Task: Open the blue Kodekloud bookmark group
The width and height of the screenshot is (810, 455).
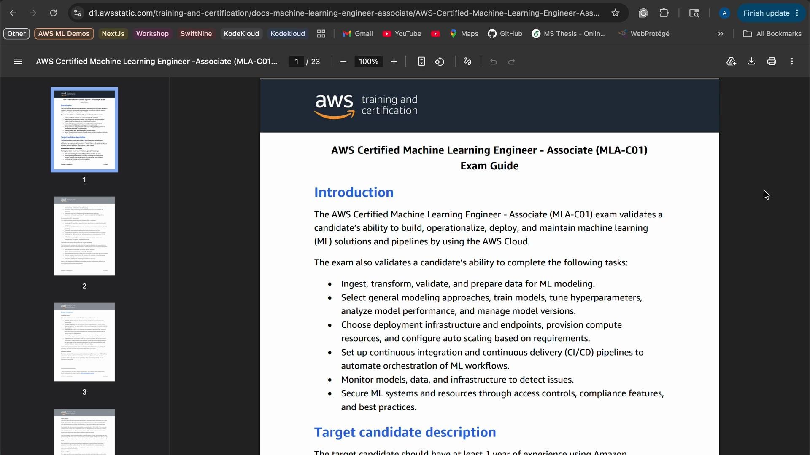Action: (x=288, y=34)
